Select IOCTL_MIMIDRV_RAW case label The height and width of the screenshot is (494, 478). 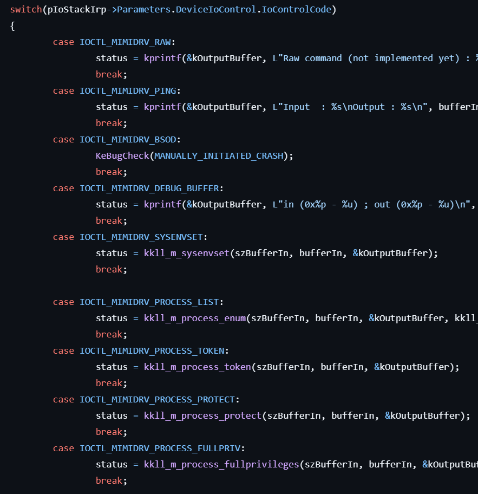(126, 42)
